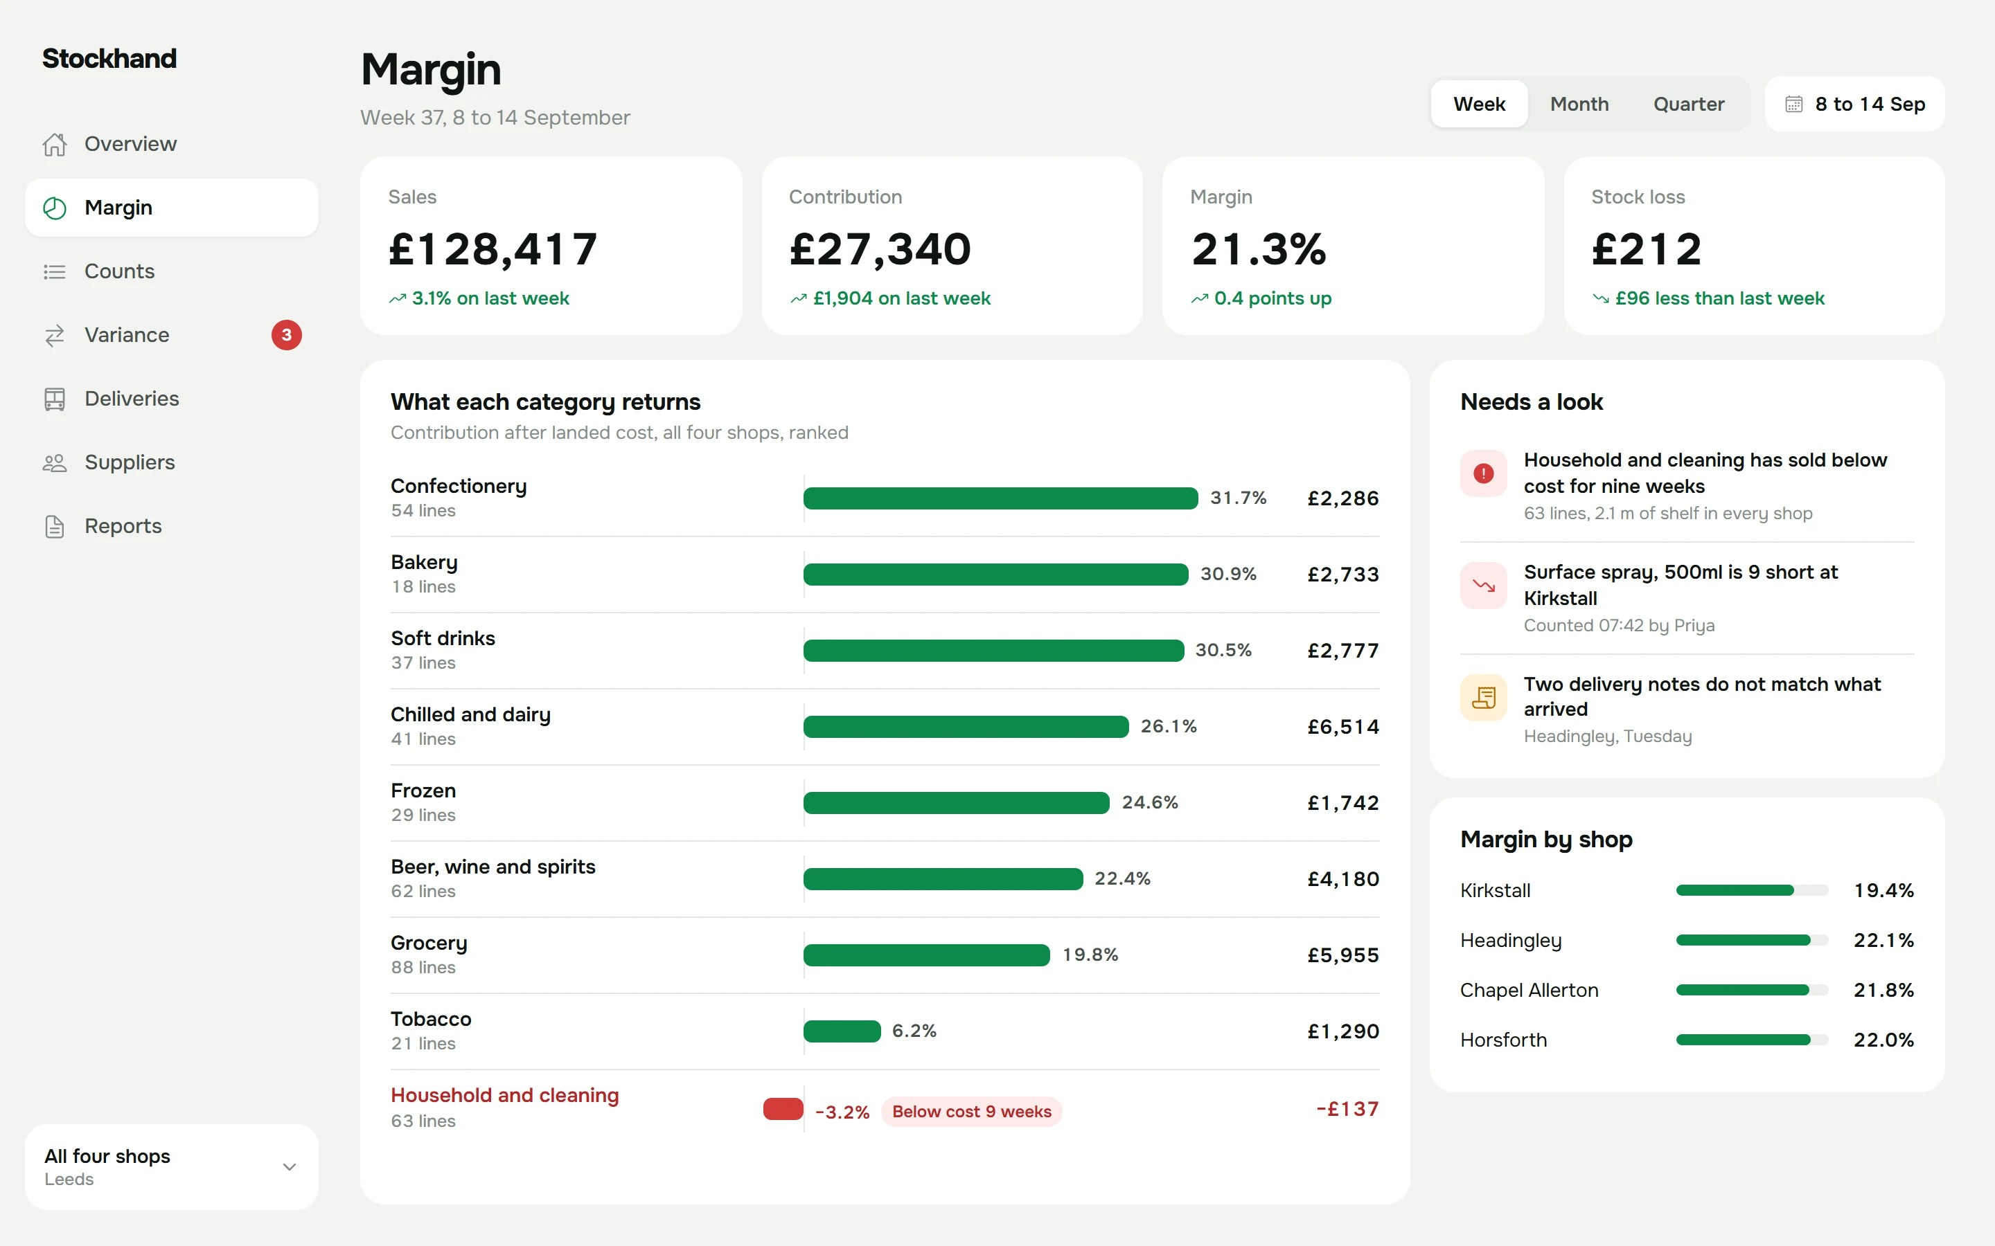Click the red Household and cleaning negative bar
The height and width of the screenshot is (1246, 1995).
pos(783,1109)
